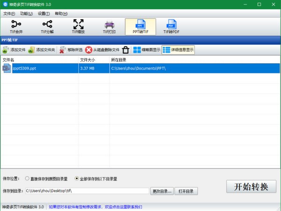Open the 设置(T) menu
The width and height of the screenshot is (281, 211).
tap(44, 14)
